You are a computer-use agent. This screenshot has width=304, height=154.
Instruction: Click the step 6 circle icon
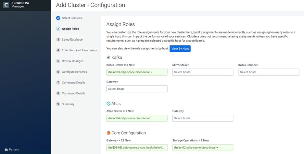58,72
